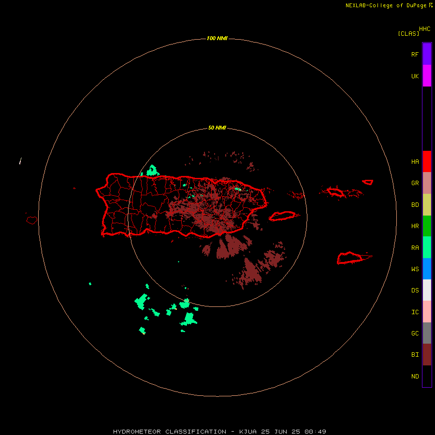Click the BD yellow legend swatch
This screenshot has width=435, height=435.
coord(427,205)
